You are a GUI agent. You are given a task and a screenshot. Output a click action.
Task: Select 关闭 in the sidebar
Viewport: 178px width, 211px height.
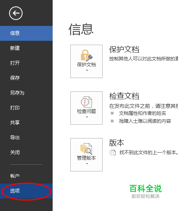[26, 153]
